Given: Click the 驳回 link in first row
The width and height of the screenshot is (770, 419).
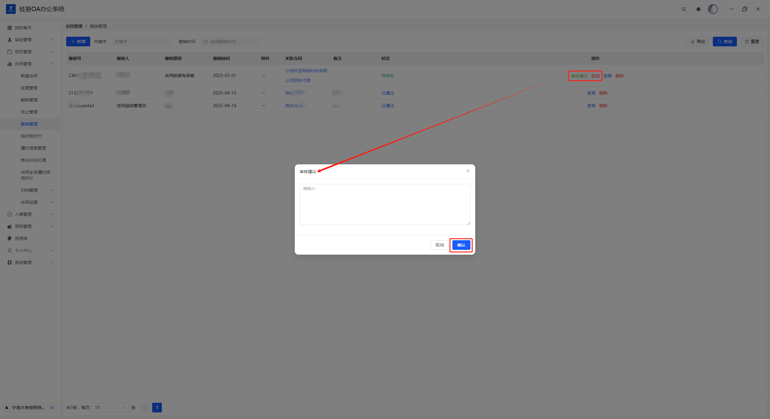Looking at the screenshot, I should point(595,76).
